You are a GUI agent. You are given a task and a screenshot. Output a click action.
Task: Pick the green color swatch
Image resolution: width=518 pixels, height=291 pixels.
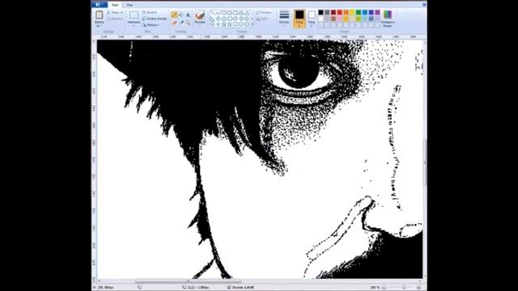(359, 13)
